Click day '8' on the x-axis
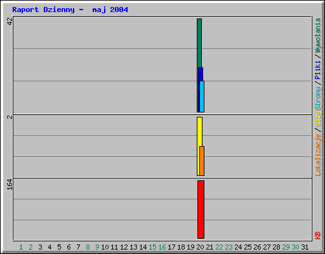The width and height of the screenshot is (325, 254). coord(88,247)
